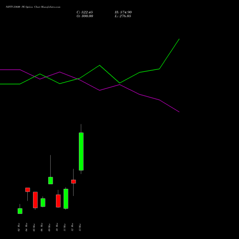Screen dimensions: 239x239
Task: Click the close value C: 522.45
Action: (85, 12)
